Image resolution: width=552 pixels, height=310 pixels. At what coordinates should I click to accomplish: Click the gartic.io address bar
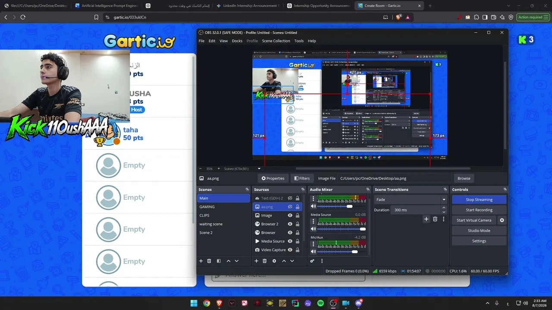click(241, 17)
